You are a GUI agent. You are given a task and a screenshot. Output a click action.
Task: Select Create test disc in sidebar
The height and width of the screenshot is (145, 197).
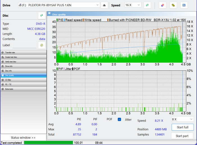pos(23,57)
